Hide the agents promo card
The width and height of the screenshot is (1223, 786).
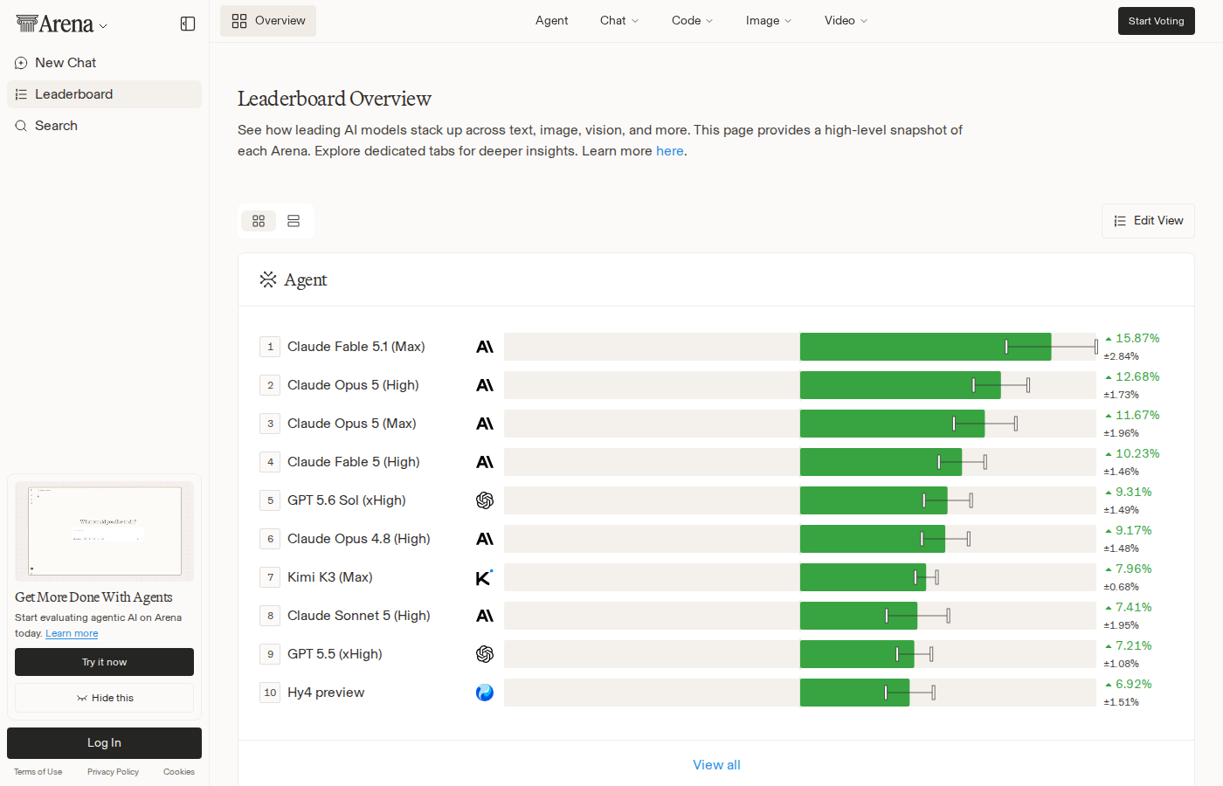104,698
